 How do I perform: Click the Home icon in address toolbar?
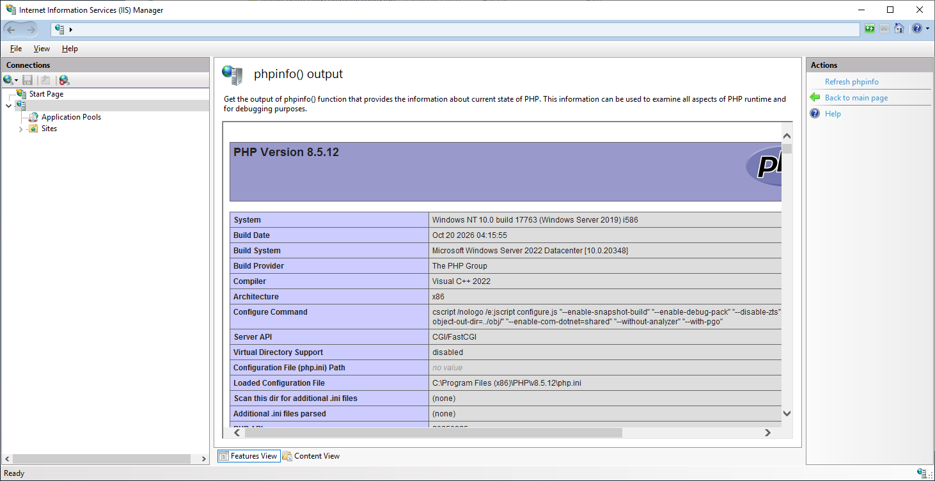899,29
